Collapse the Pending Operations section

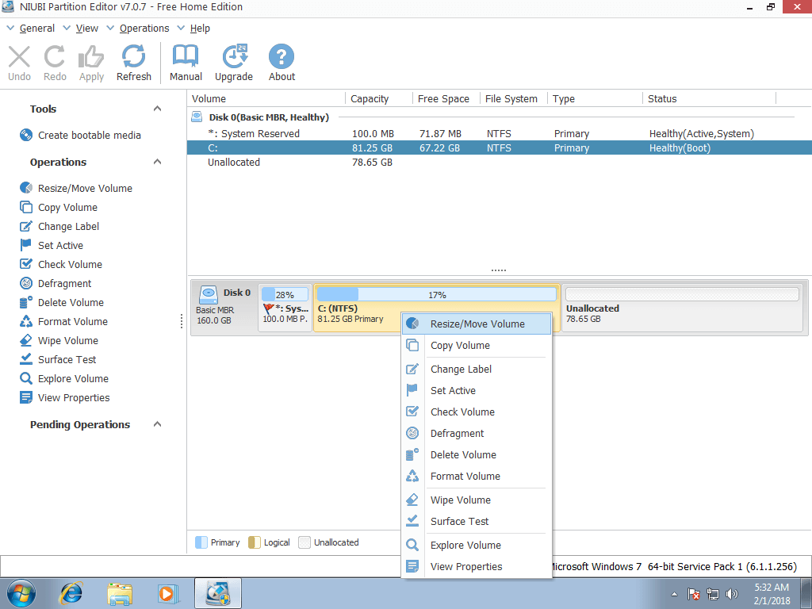pos(158,425)
